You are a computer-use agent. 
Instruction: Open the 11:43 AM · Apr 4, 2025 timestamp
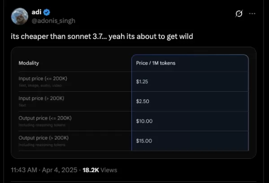(x=44, y=170)
